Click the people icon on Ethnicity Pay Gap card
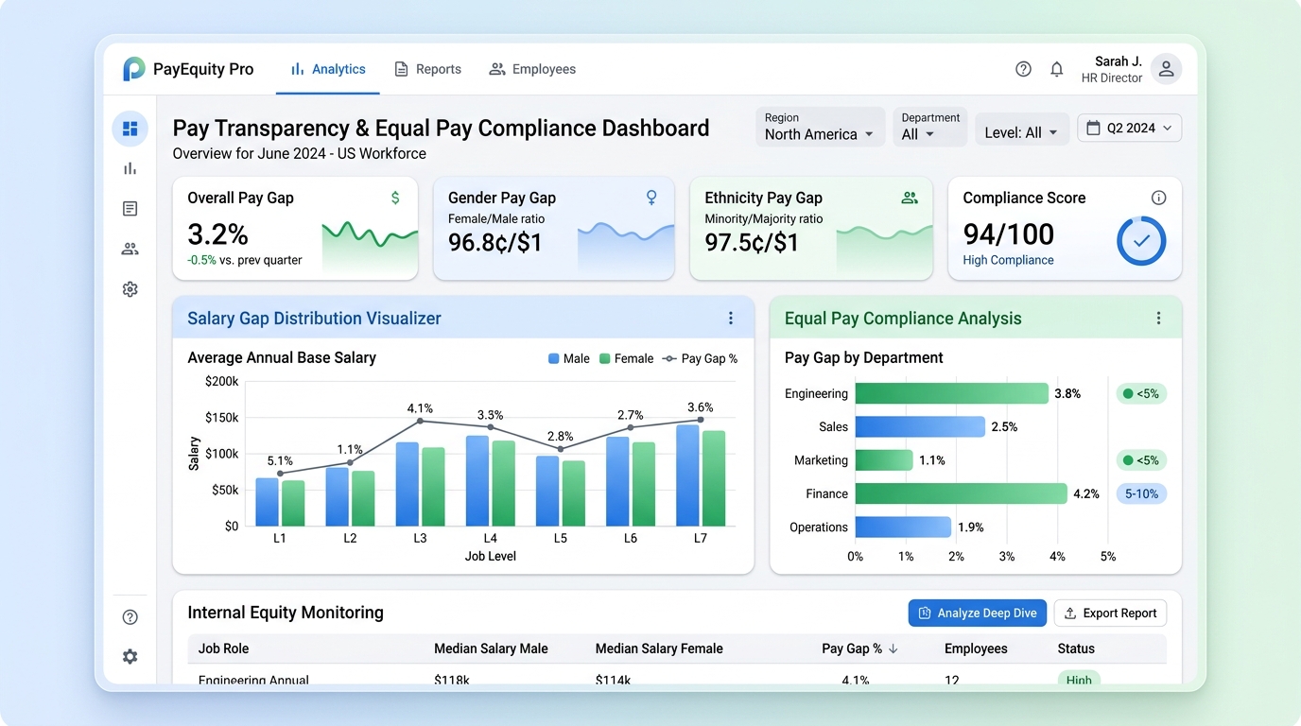Screen dimensions: 1301x726 tap(910, 198)
